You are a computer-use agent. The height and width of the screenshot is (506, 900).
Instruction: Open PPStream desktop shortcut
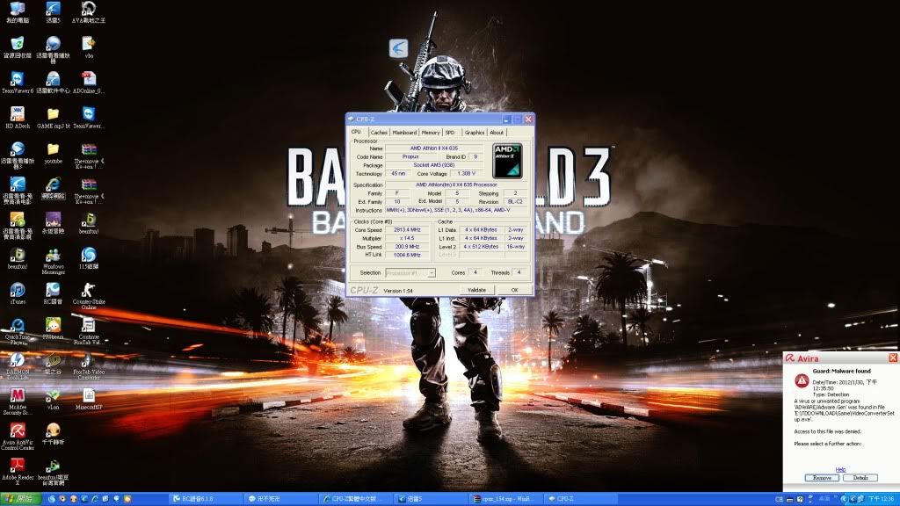[53, 328]
